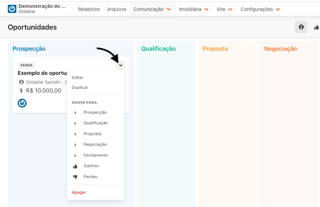This screenshot has height=207, width=320.
Task: Collapse the opportunity card chevron dropdown
Action: pos(121,65)
